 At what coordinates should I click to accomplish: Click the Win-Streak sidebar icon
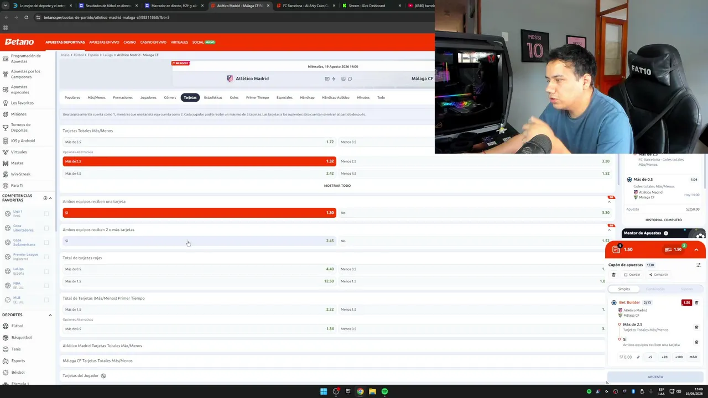coord(6,174)
